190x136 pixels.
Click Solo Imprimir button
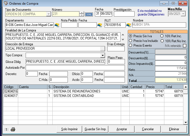point(69,129)
